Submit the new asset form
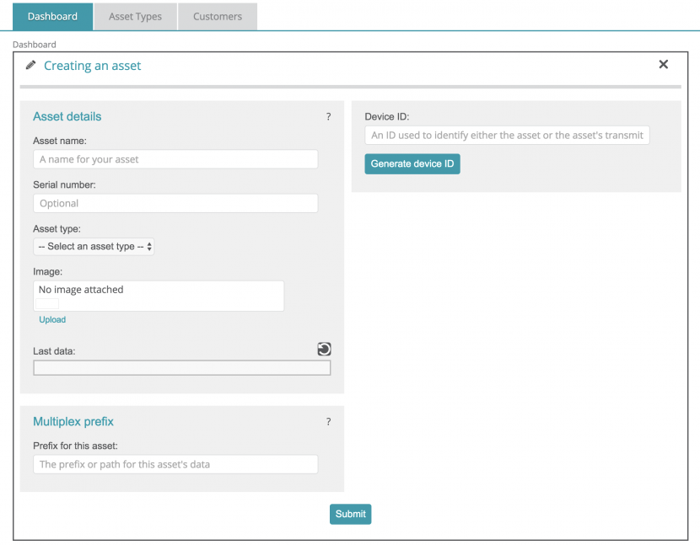Screen dimensions: 700x545 [350, 514]
